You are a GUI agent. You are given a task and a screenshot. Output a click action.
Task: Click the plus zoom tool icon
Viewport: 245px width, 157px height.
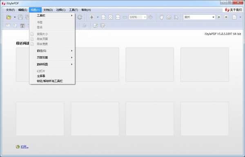(92, 17)
